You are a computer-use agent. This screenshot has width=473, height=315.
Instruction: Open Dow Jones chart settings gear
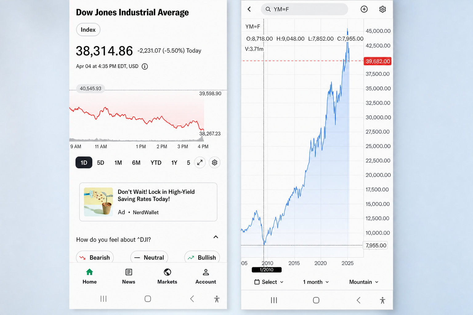point(215,162)
